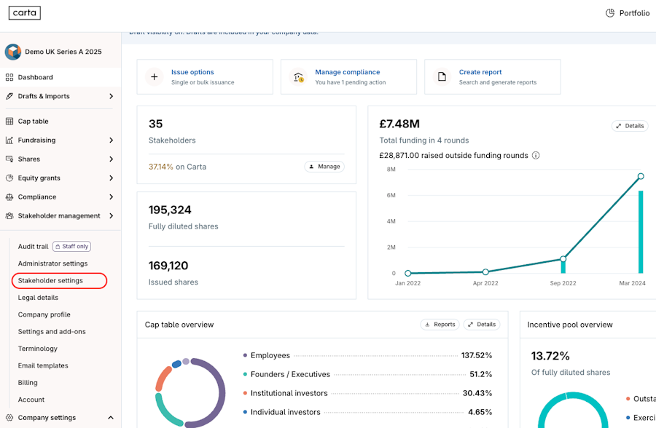Image resolution: width=656 pixels, height=428 pixels.
Task: Open total funding Details button
Action: 630,126
